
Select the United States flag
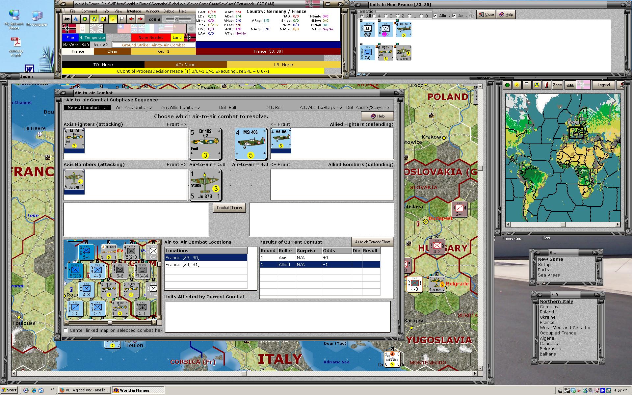tap(166, 29)
